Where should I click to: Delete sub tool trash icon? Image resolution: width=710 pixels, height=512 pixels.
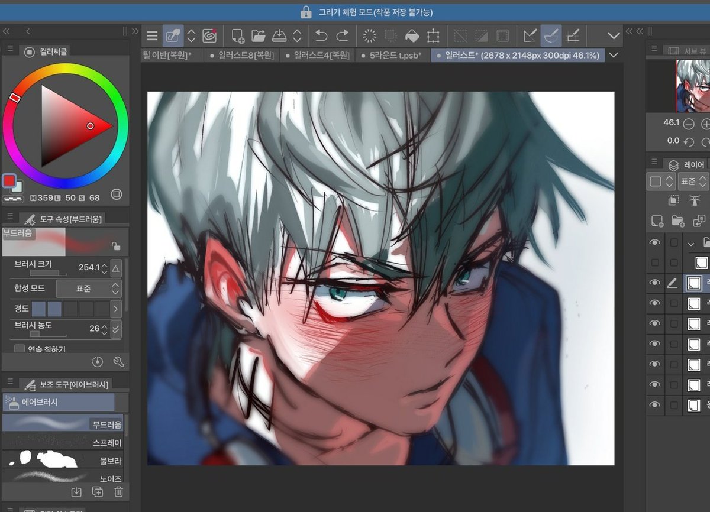[x=118, y=492]
